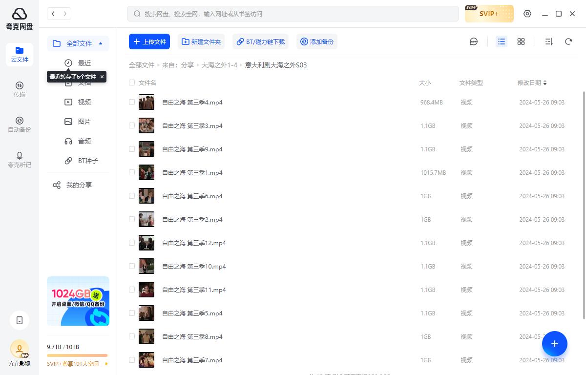Open the Quark cloud drive settings gear
Screen dimensions: 586x375
click(527, 14)
